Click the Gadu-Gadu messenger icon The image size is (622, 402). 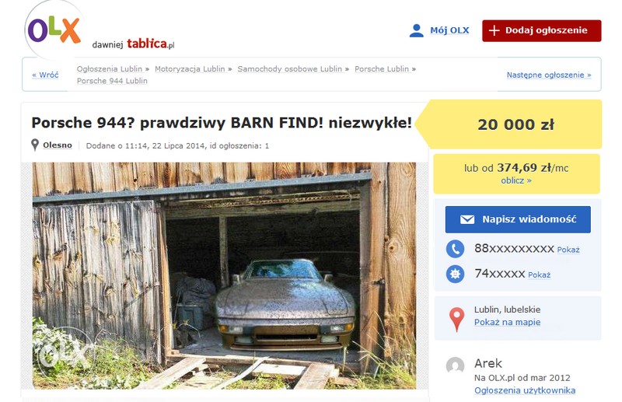coord(455,274)
